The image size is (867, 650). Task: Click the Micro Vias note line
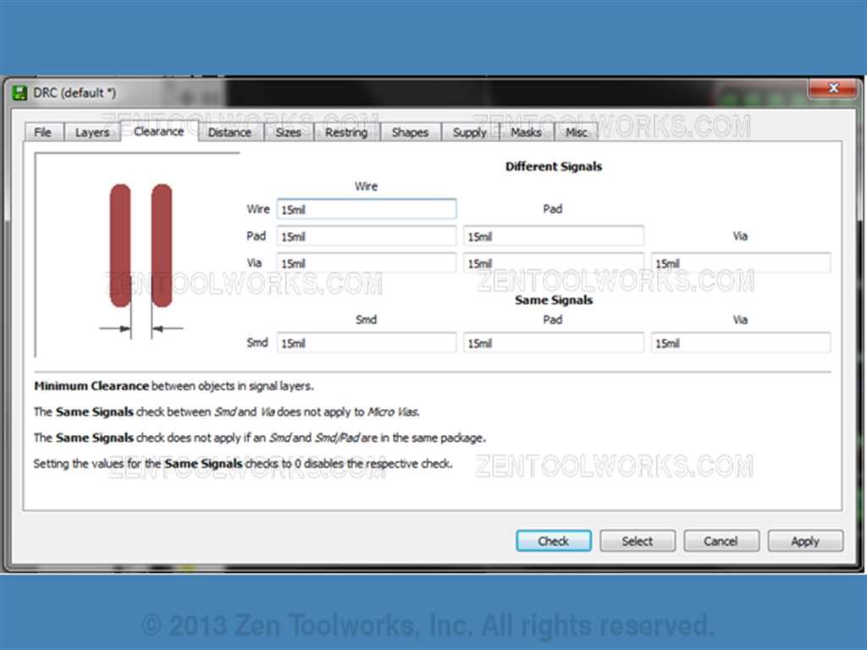pos(227,412)
